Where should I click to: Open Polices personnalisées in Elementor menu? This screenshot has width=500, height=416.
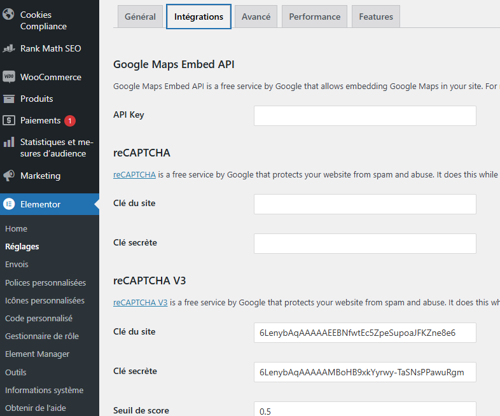45,282
